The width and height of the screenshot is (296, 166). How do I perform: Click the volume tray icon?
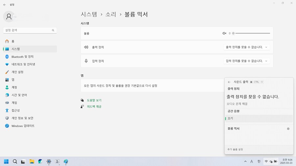pos(271,161)
